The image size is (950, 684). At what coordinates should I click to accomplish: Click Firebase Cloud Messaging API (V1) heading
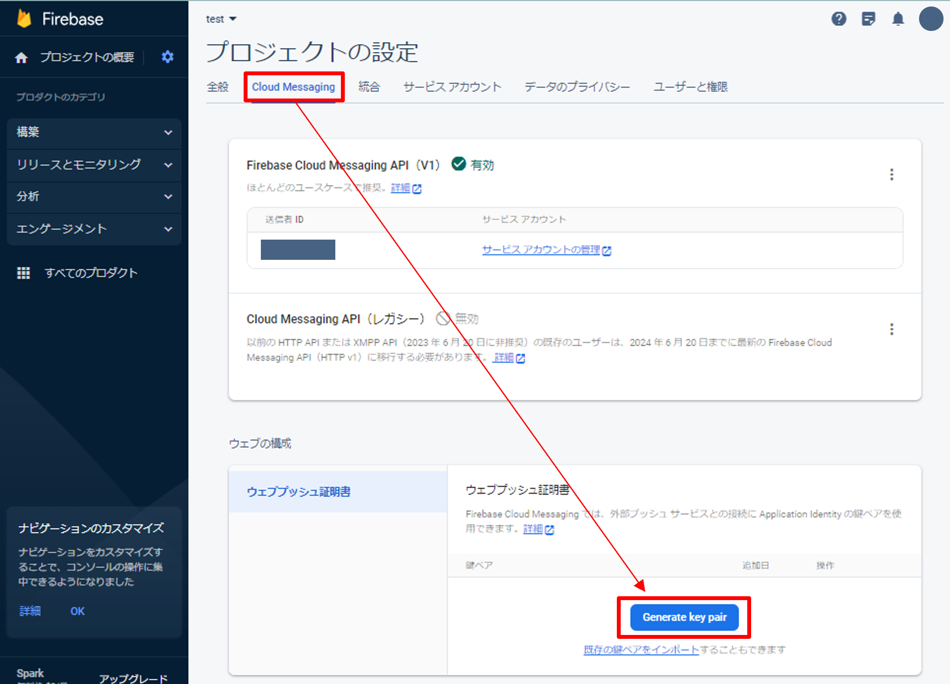pos(343,165)
